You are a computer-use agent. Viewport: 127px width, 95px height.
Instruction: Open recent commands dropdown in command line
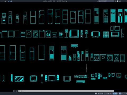(x=19, y=91)
